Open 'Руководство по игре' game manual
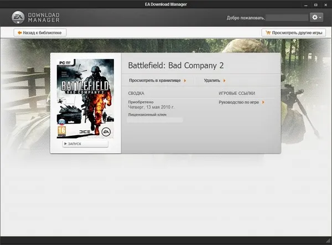The width and height of the screenshot is (332, 245). coord(239,102)
